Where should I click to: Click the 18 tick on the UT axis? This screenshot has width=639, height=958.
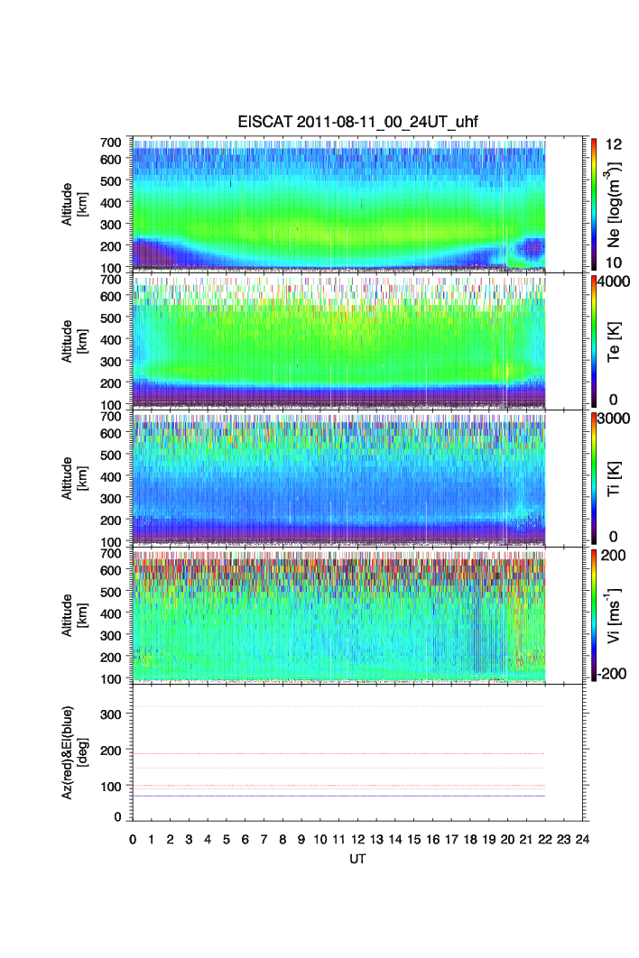tap(470, 840)
